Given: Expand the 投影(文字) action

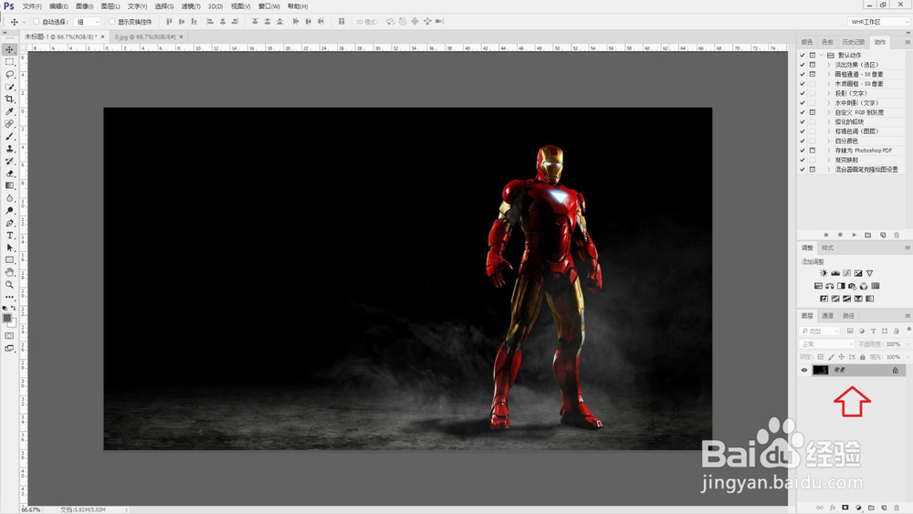Looking at the screenshot, I should (829, 93).
